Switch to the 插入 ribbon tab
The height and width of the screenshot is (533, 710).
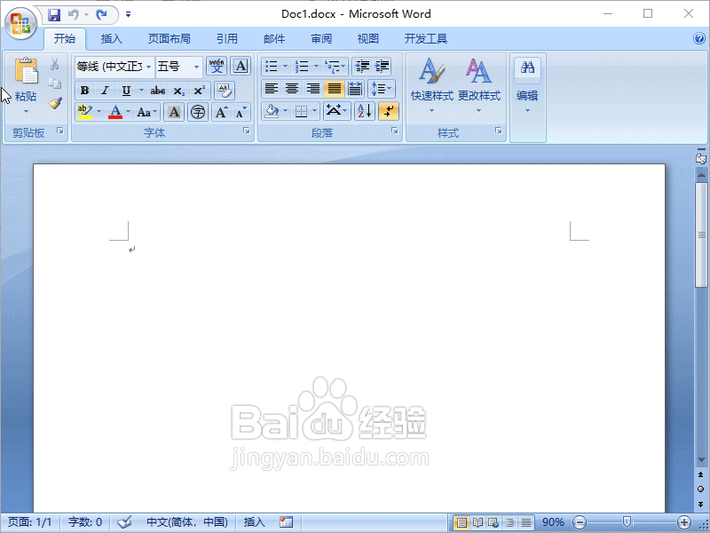pos(112,38)
